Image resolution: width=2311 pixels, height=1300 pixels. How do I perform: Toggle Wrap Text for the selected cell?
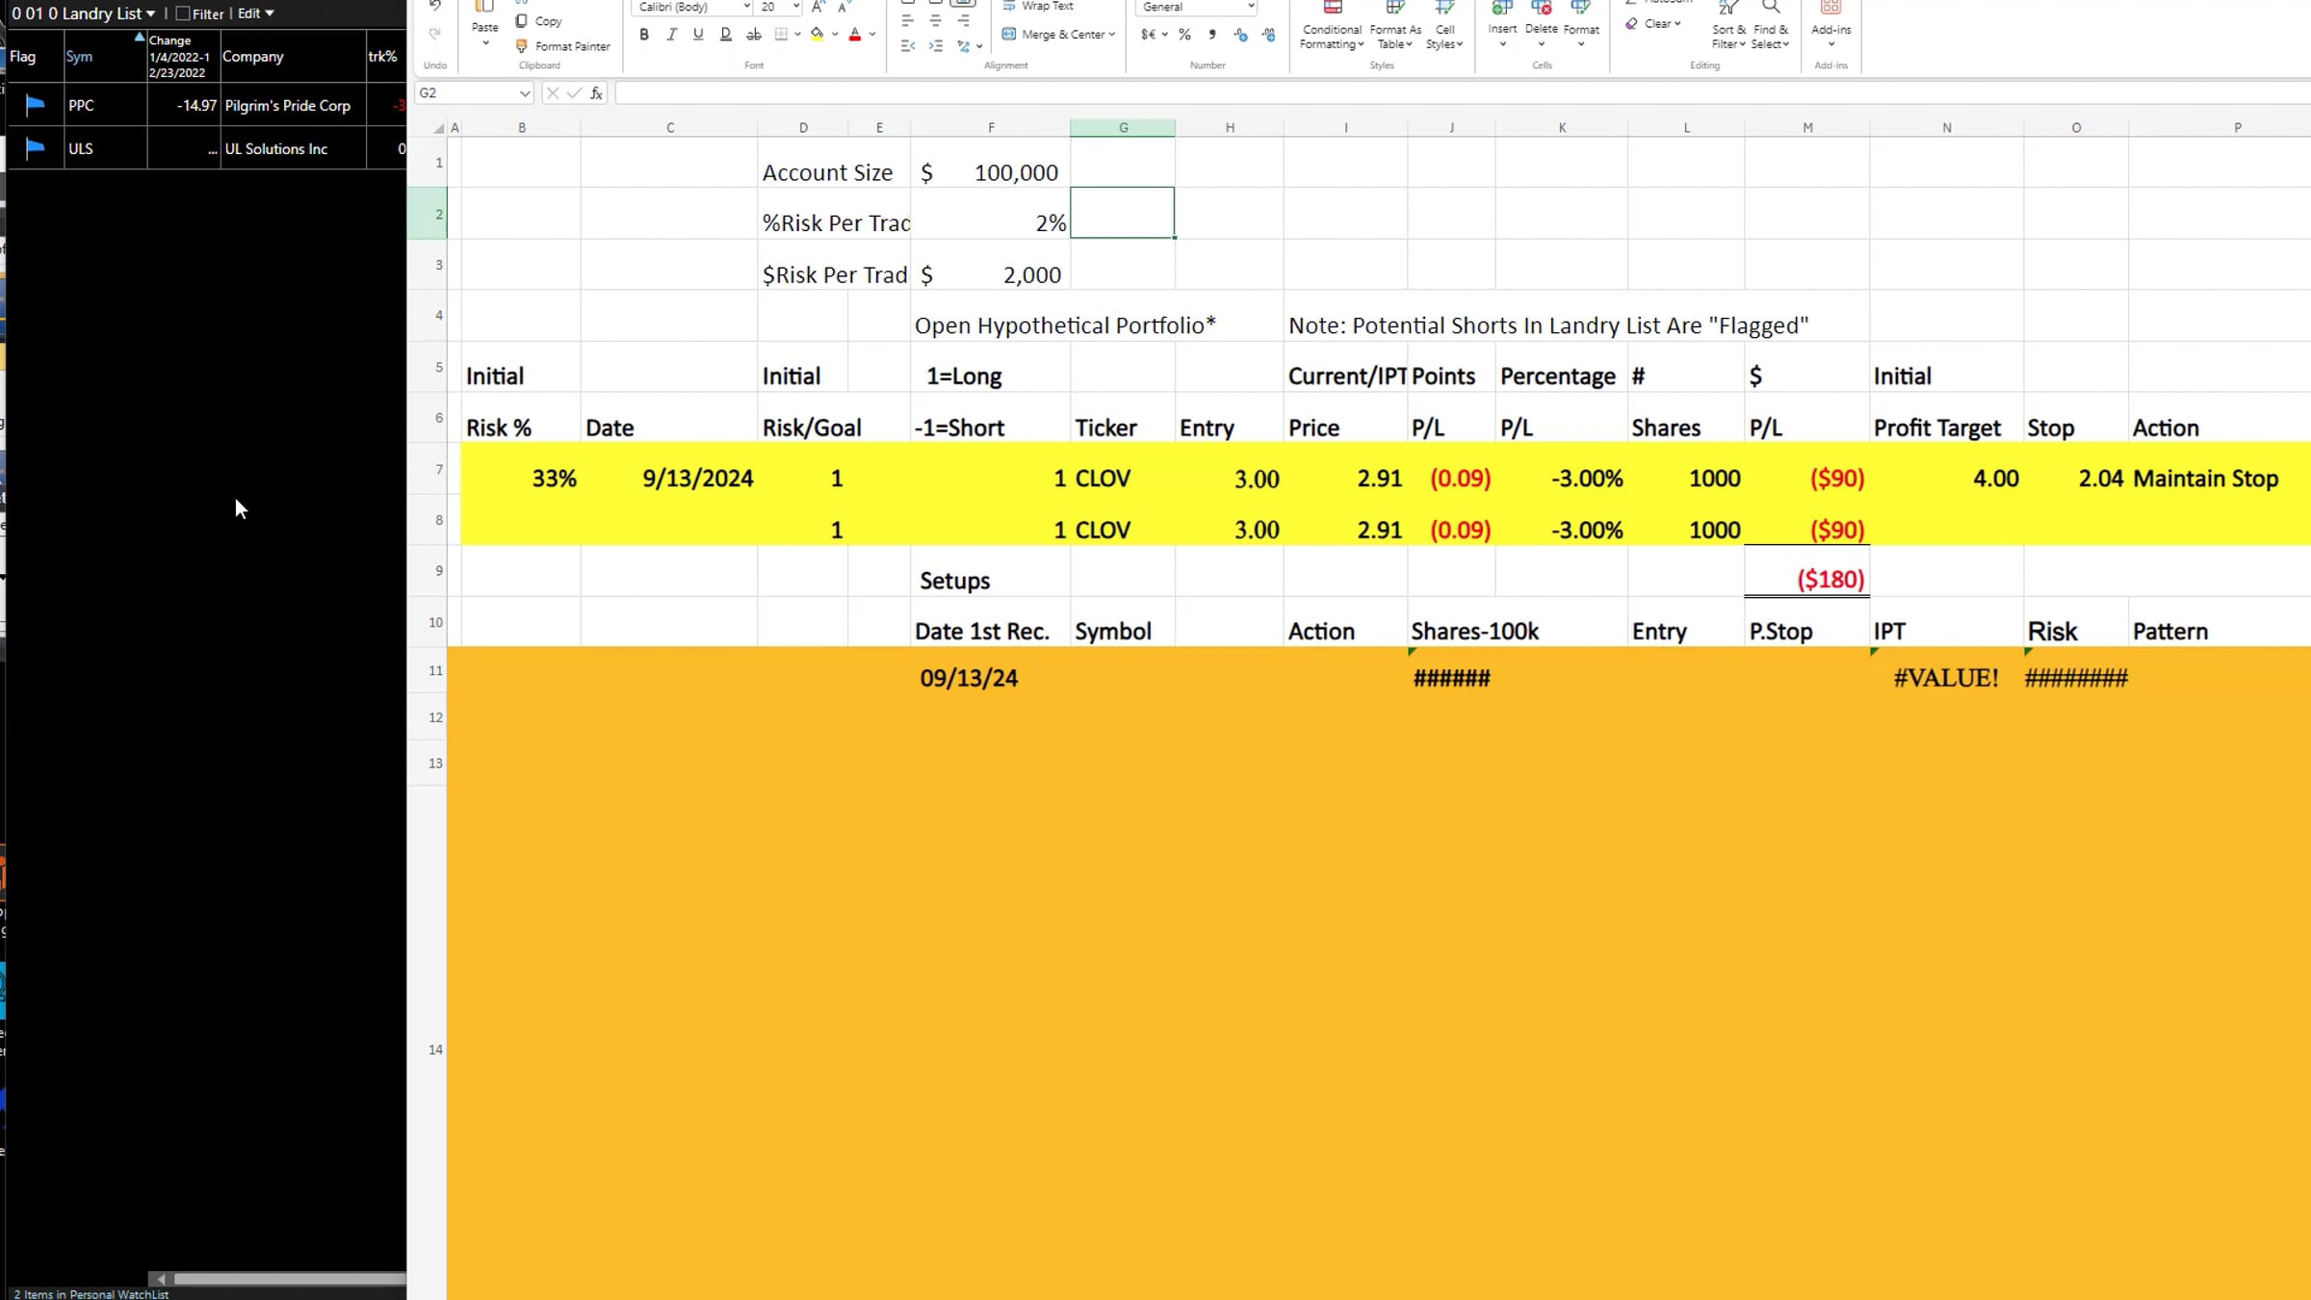click(x=1038, y=7)
